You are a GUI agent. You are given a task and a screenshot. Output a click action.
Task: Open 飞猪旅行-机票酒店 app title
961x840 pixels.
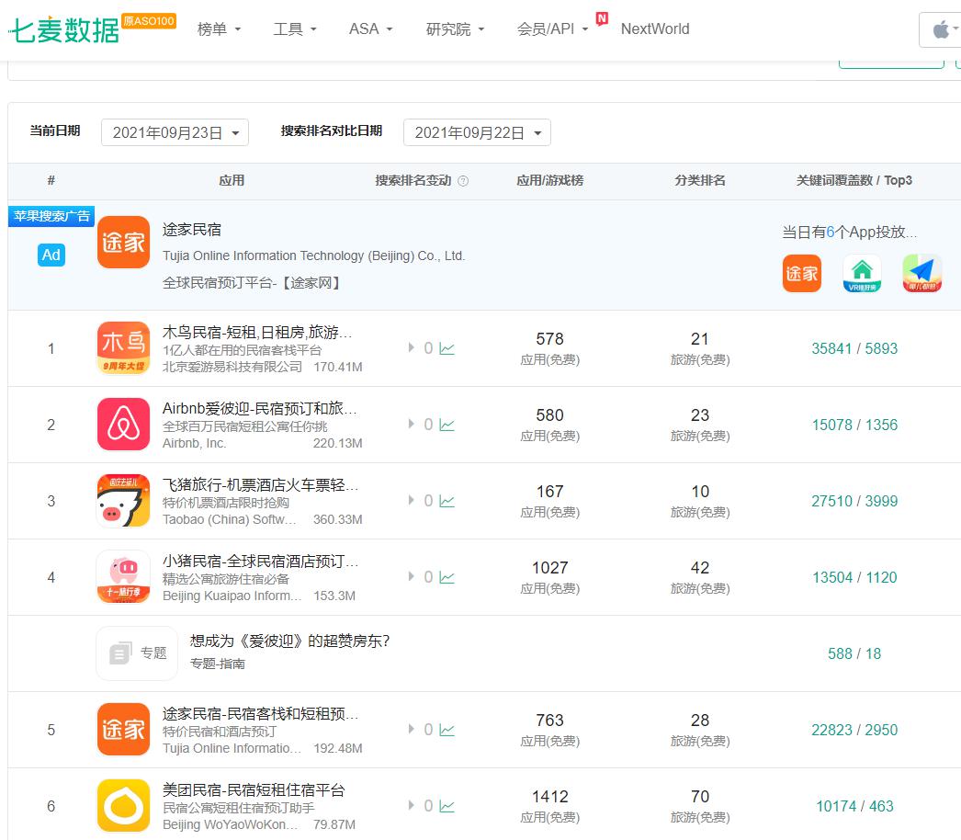(x=261, y=485)
